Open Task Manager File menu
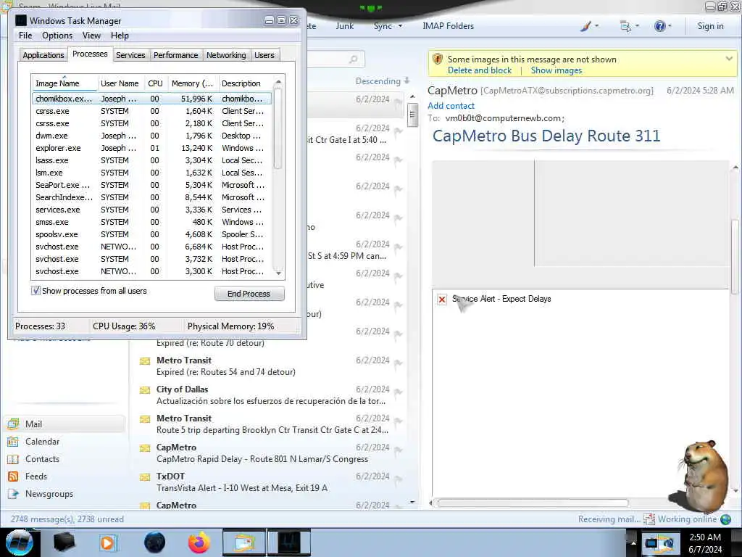This screenshot has width=742, height=557. [x=25, y=36]
